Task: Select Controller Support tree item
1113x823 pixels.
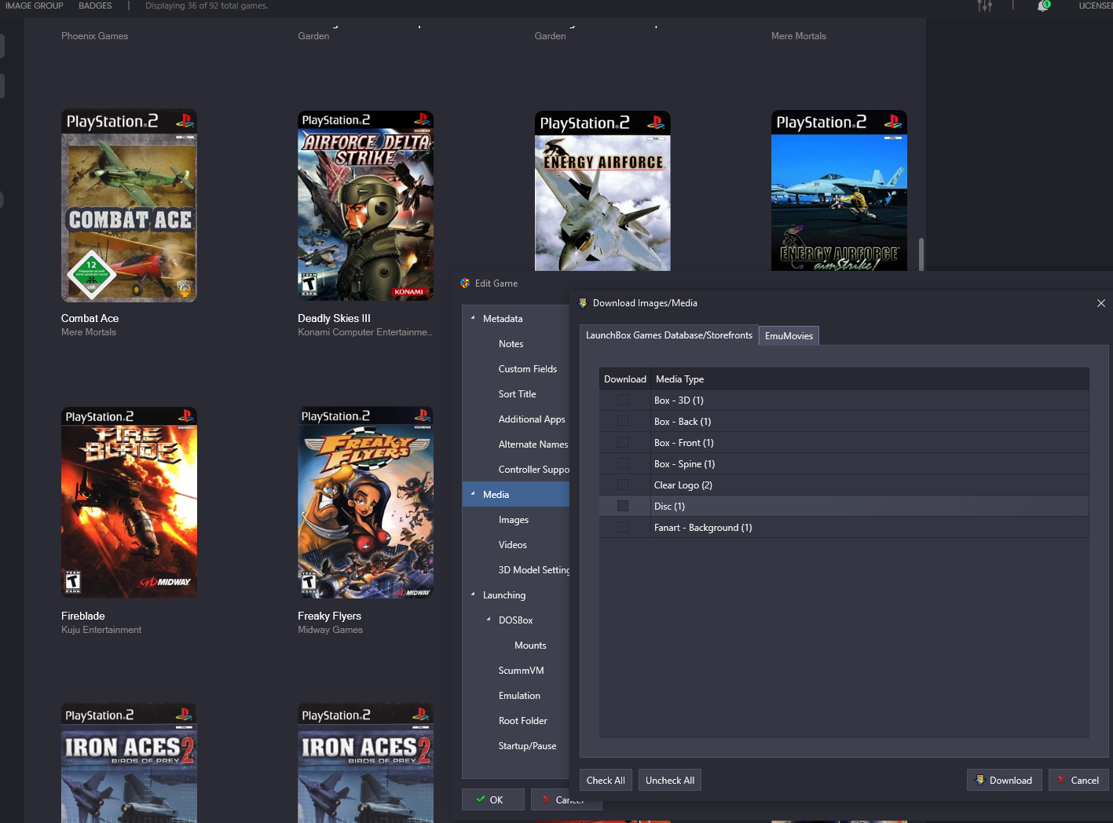Action: [534, 470]
